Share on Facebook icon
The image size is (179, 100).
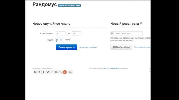[x=43, y=72]
